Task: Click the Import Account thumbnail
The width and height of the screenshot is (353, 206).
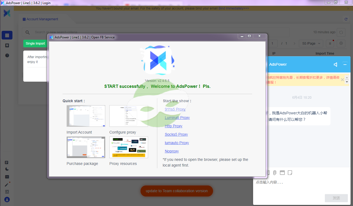Action: click(x=86, y=116)
